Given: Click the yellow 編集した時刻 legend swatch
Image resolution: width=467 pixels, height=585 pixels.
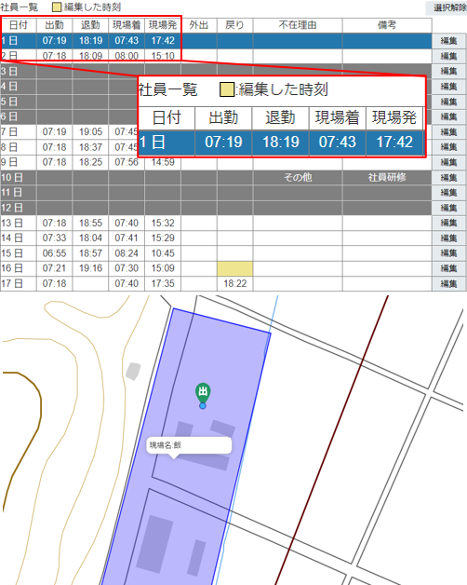Looking at the screenshot, I should [57, 7].
